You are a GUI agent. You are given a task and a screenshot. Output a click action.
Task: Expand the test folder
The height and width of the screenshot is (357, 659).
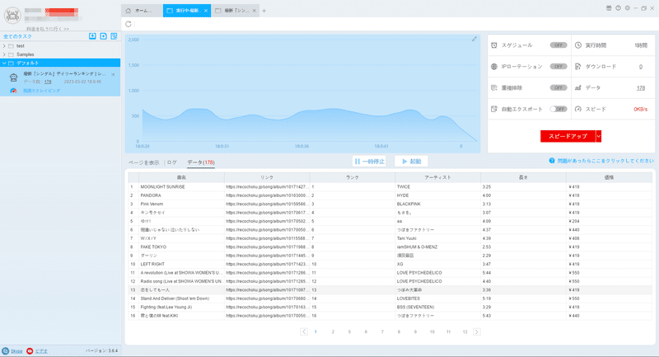[4, 46]
